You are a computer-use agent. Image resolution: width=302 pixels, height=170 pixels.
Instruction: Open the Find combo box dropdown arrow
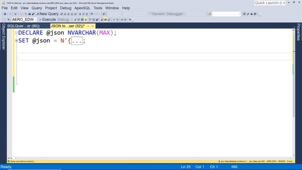[240, 14]
